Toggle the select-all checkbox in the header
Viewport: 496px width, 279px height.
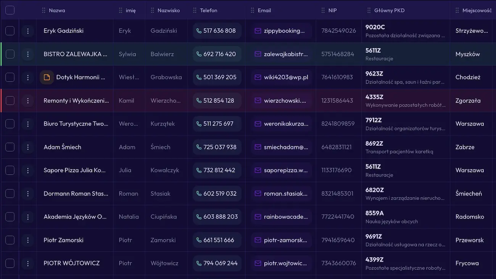pos(10,10)
